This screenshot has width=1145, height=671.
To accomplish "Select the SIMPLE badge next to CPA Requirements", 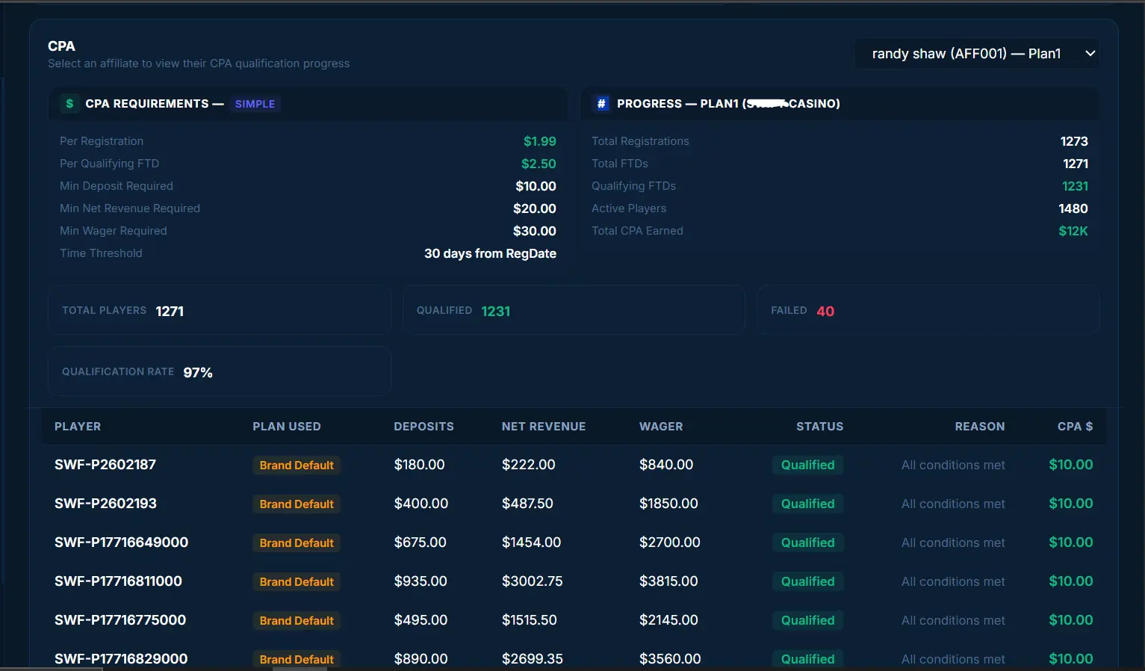I will [255, 103].
